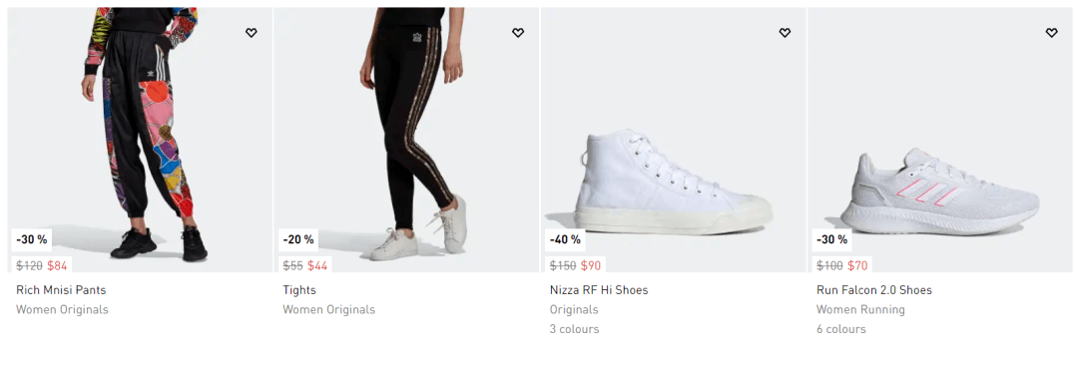Click 6 colours under Run Falcon 2.0
This screenshot has height=366, width=1078.
click(x=840, y=329)
